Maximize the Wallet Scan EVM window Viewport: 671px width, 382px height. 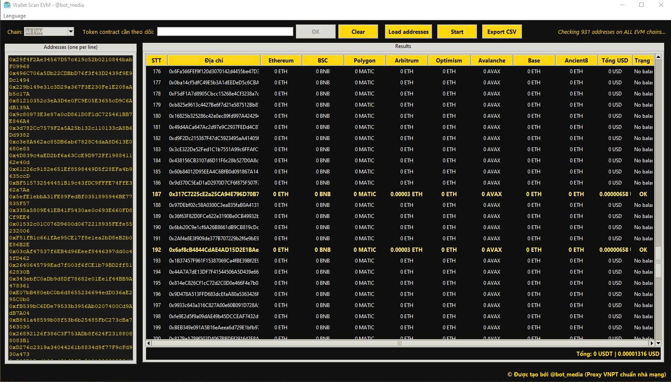click(x=641, y=5)
